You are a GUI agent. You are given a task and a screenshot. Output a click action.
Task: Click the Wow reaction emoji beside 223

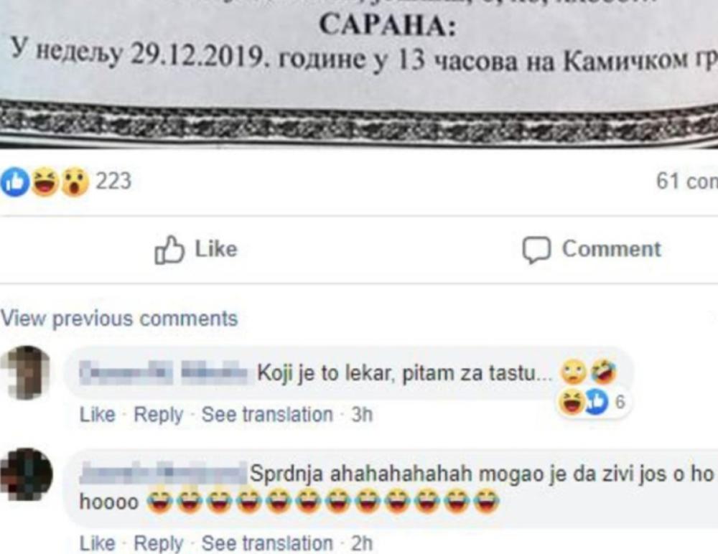click(x=75, y=182)
